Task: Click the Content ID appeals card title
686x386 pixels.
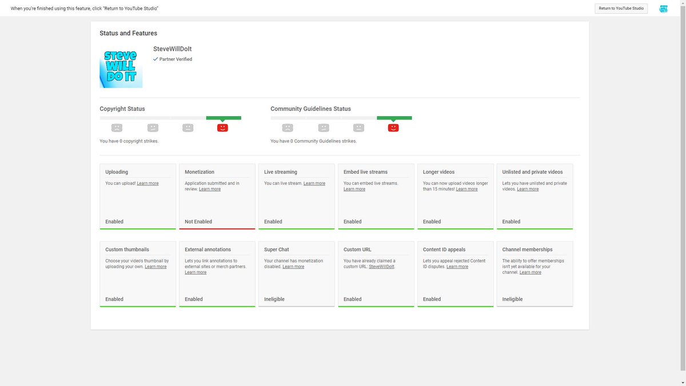Action: [444, 250]
